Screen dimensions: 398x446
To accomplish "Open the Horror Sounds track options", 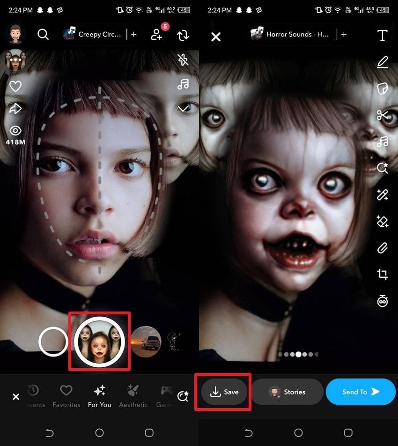I will click(x=298, y=34).
